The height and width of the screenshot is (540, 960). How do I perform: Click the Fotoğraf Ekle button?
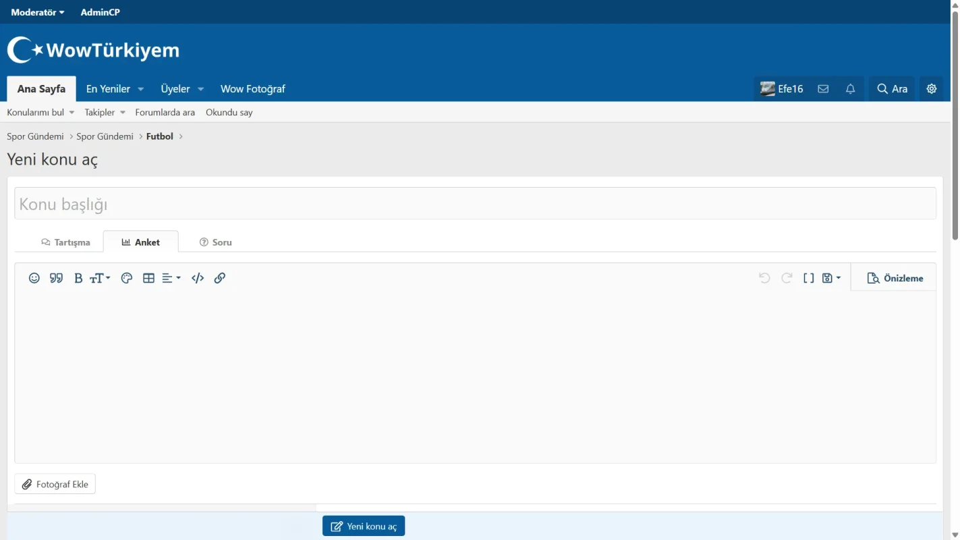pos(55,484)
